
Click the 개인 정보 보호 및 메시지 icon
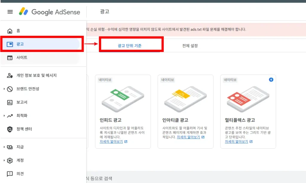point(10,75)
